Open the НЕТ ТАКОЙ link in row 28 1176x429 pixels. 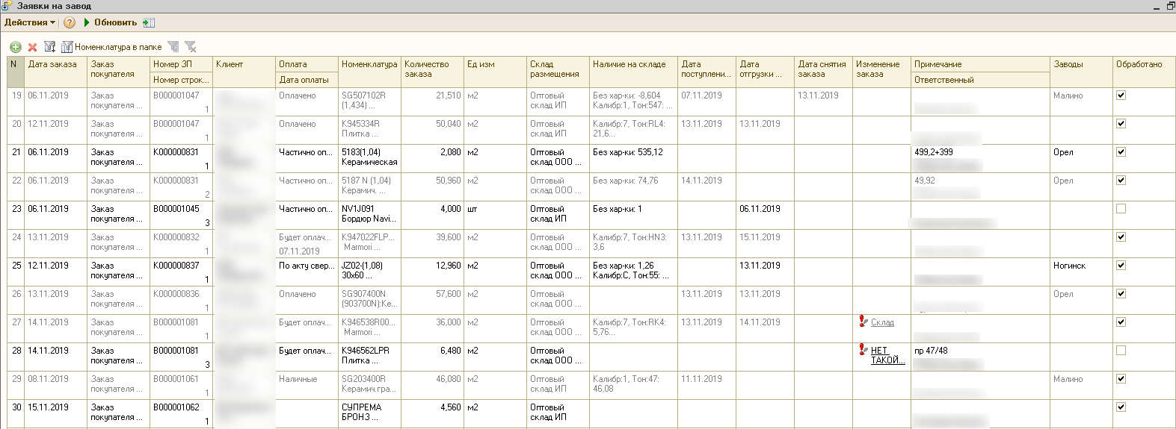[887, 355]
